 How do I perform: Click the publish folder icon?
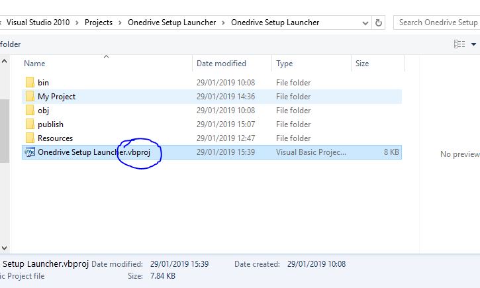(x=30, y=124)
